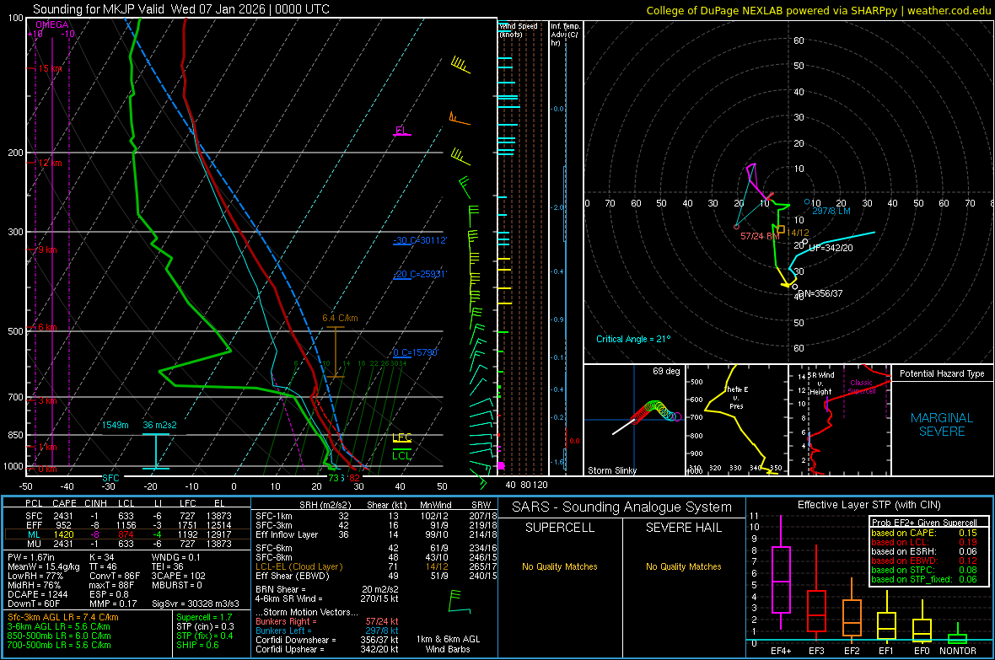Click the 'Prob EF2+ Given Supercell' legend header
Screen dimensions: 995x660
click(x=924, y=523)
